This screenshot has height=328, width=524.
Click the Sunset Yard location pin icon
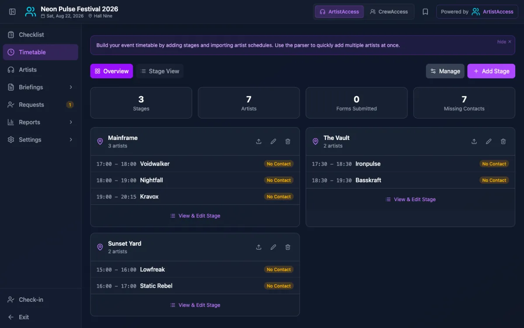tap(100, 247)
